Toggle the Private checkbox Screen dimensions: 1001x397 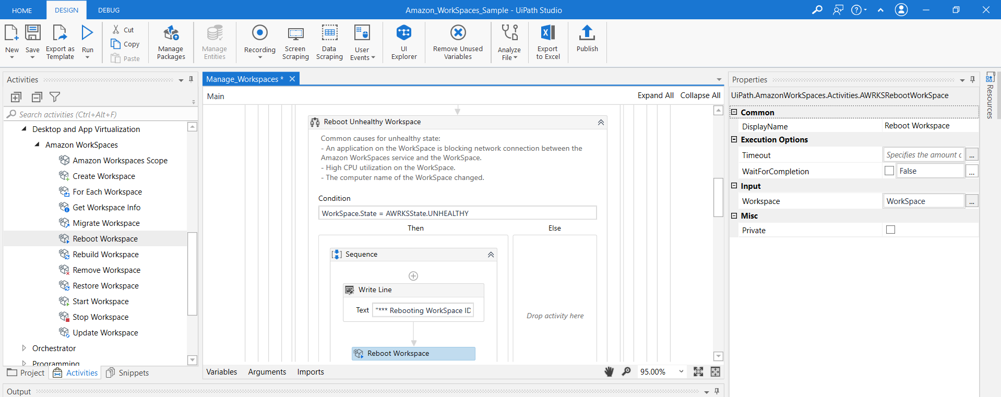tap(890, 230)
